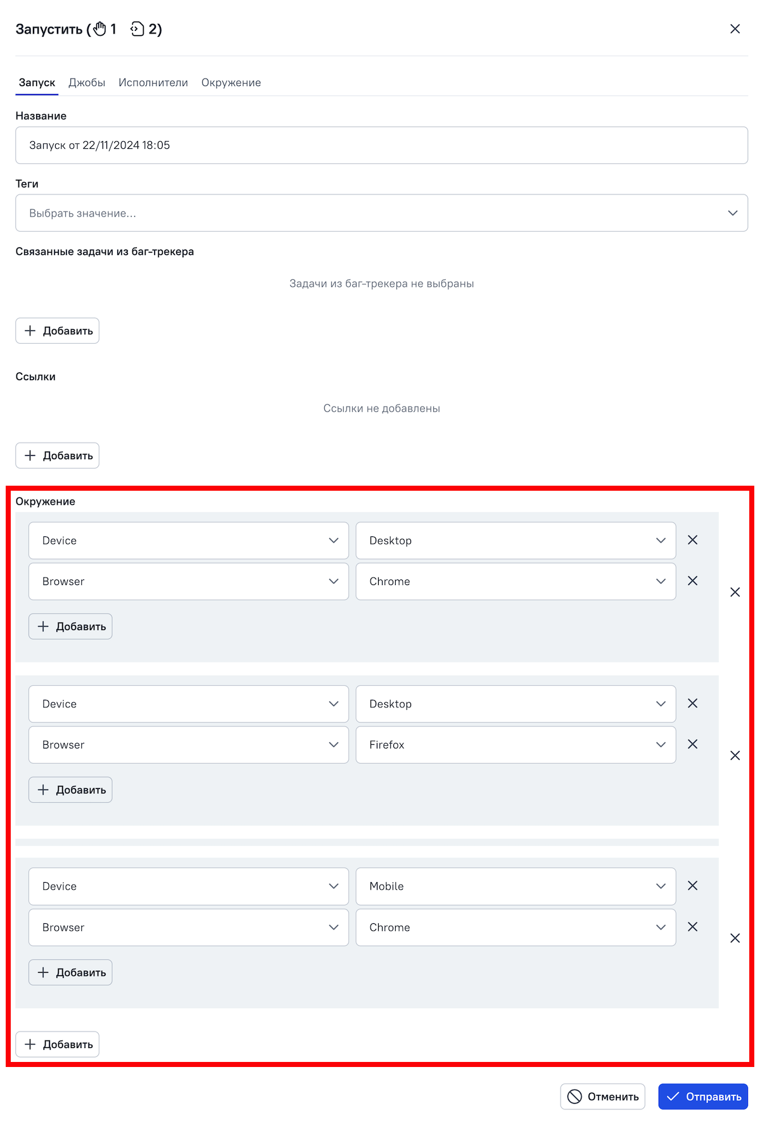
Task: Click the Отправить button
Action: pyautogui.click(x=703, y=1096)
